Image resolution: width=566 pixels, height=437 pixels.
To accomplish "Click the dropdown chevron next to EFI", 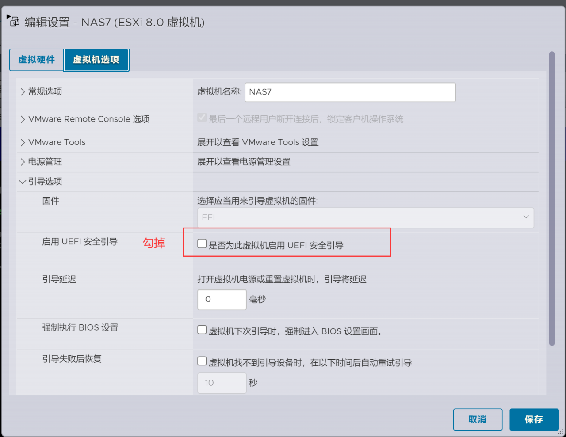I will pyautogui.click(x=526, y=217).
